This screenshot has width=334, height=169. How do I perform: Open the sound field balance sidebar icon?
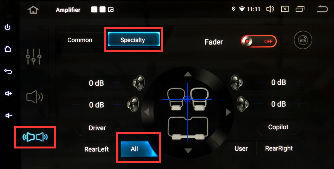tap(35, 137)
